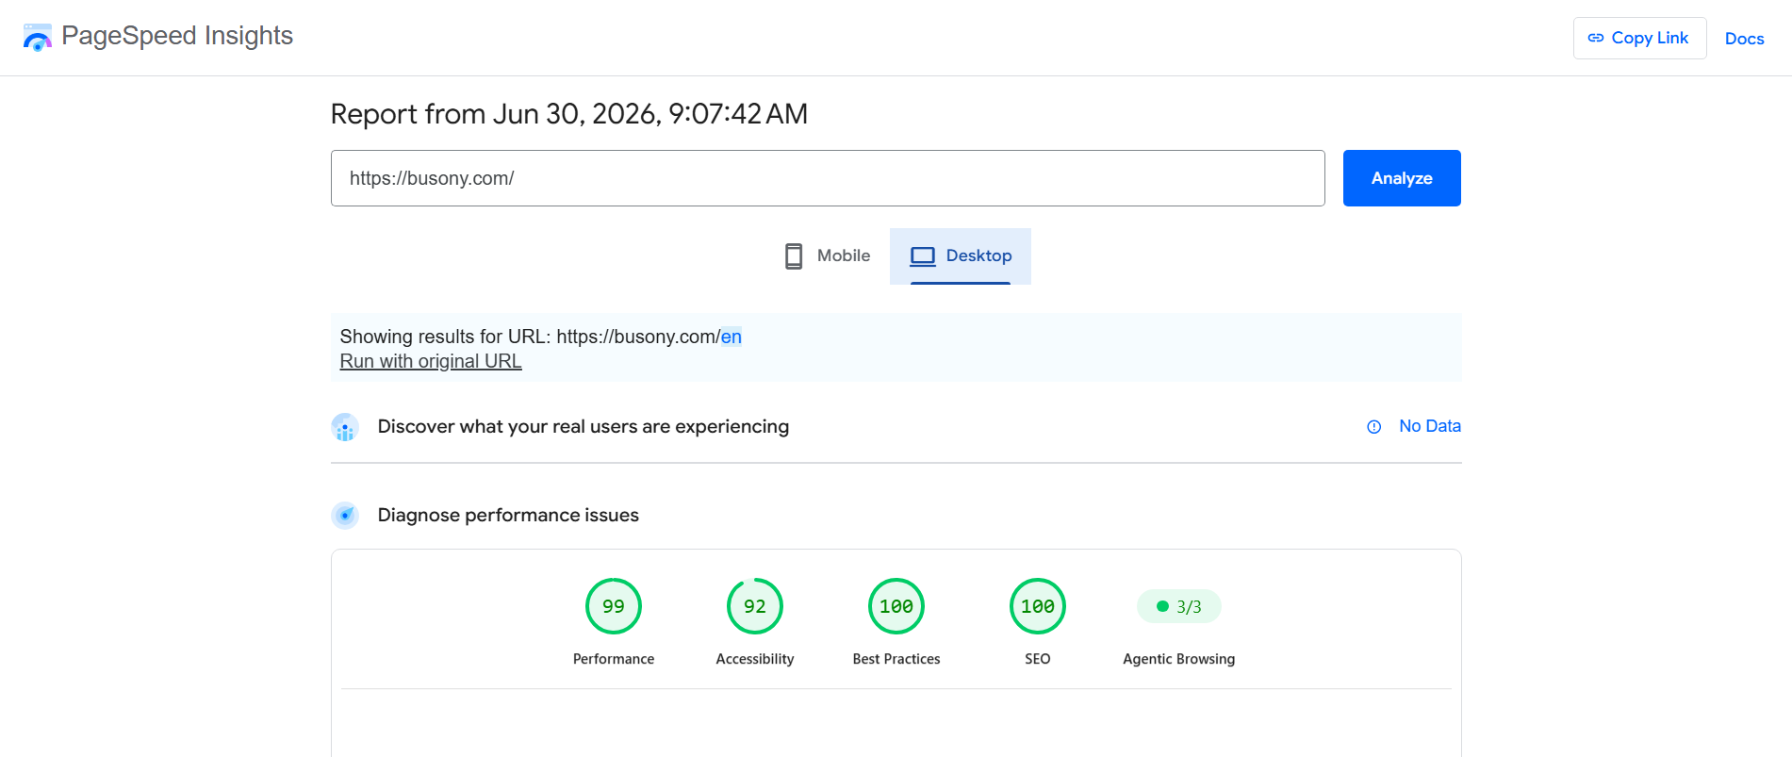Click the link chain icon in Copy Link
This screenshot has width=1792, height=757.
(x=1596, y=38)
